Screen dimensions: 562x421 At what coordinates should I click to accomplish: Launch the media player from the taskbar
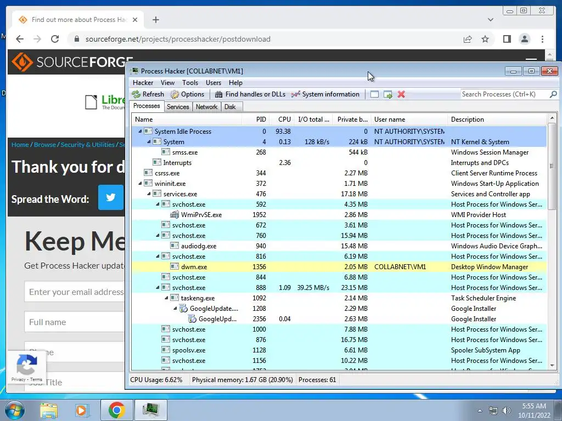[82, 410]
